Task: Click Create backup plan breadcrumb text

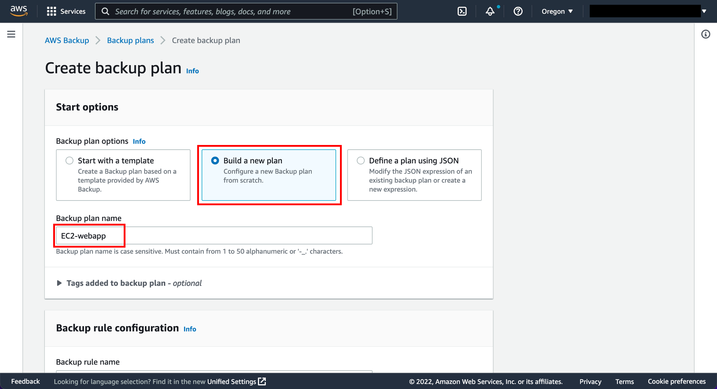Action: pyautogui.click(x=206, y=40)
